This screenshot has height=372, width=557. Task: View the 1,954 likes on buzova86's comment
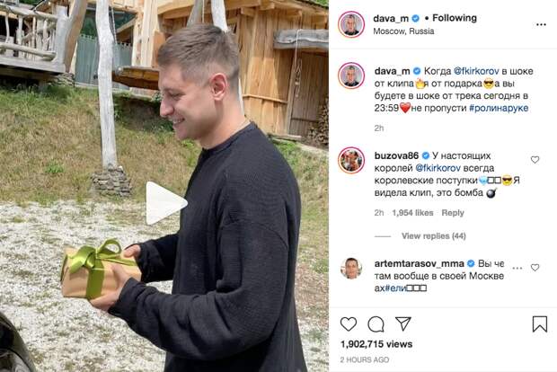(412, 213)
